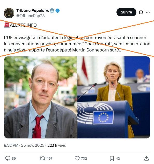Open the @TribunePop23 handle link

tap(31, 16)
